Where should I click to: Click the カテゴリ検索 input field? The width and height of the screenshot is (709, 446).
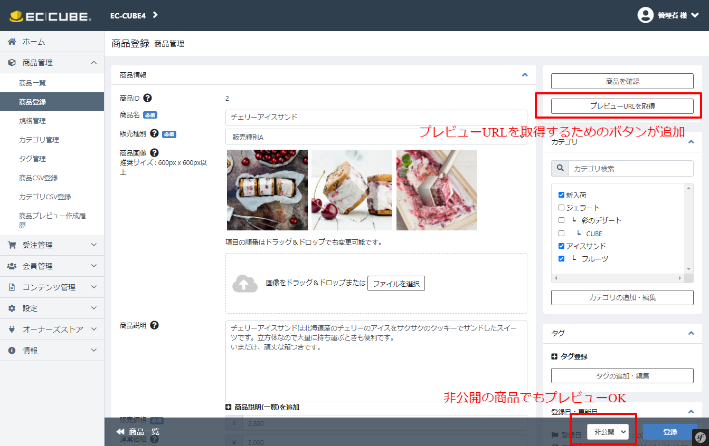(x=631, y=169)
